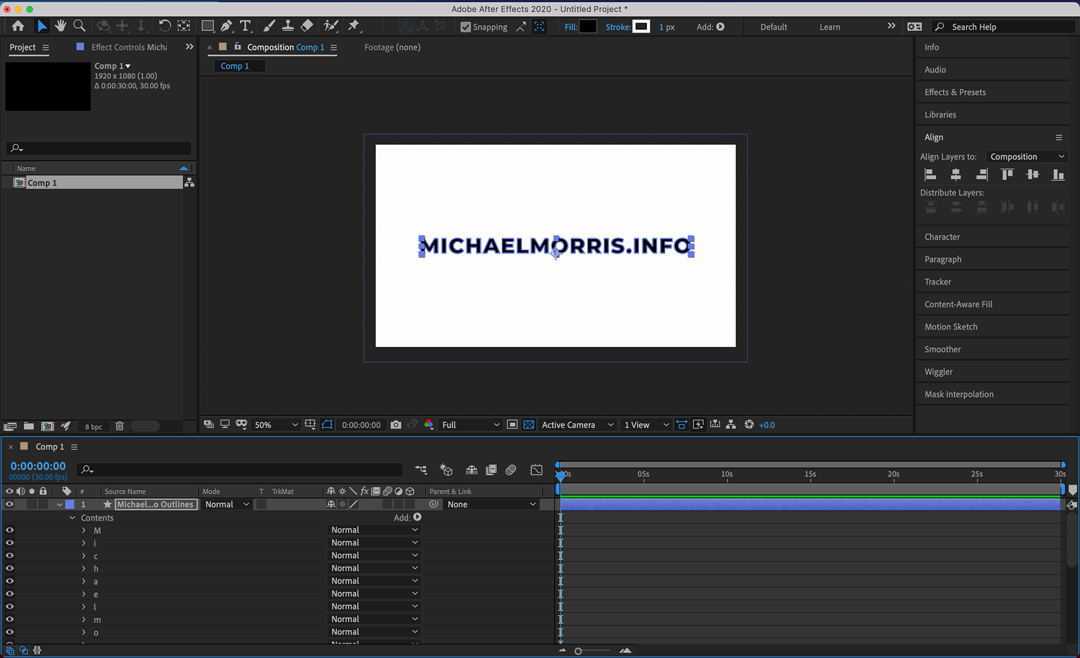
Task: Open the Effects & Presets panel
Action: point(955,92)
